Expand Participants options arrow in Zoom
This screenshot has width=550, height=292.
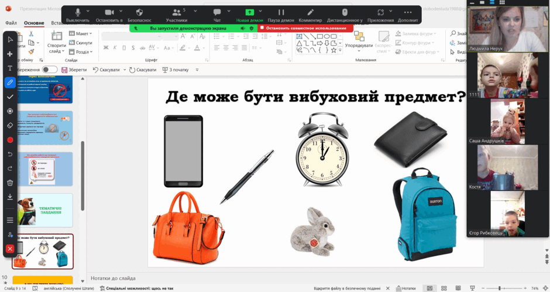pyautogui.click(x=195, y=11)
